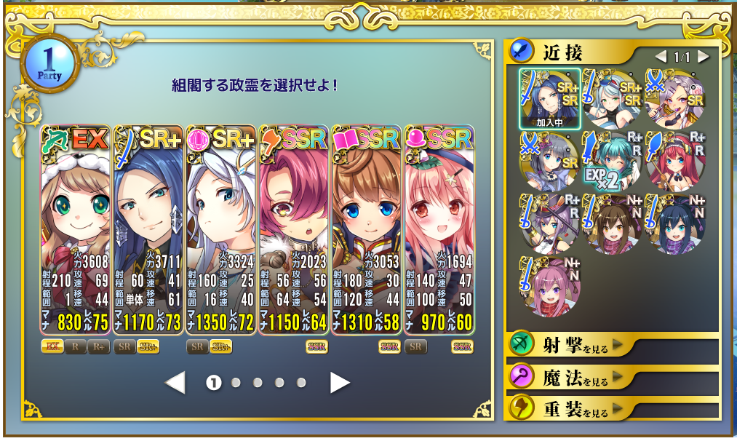Choose the SR+ mage card at level 72

pyautogui.click(x=221, y=230)
